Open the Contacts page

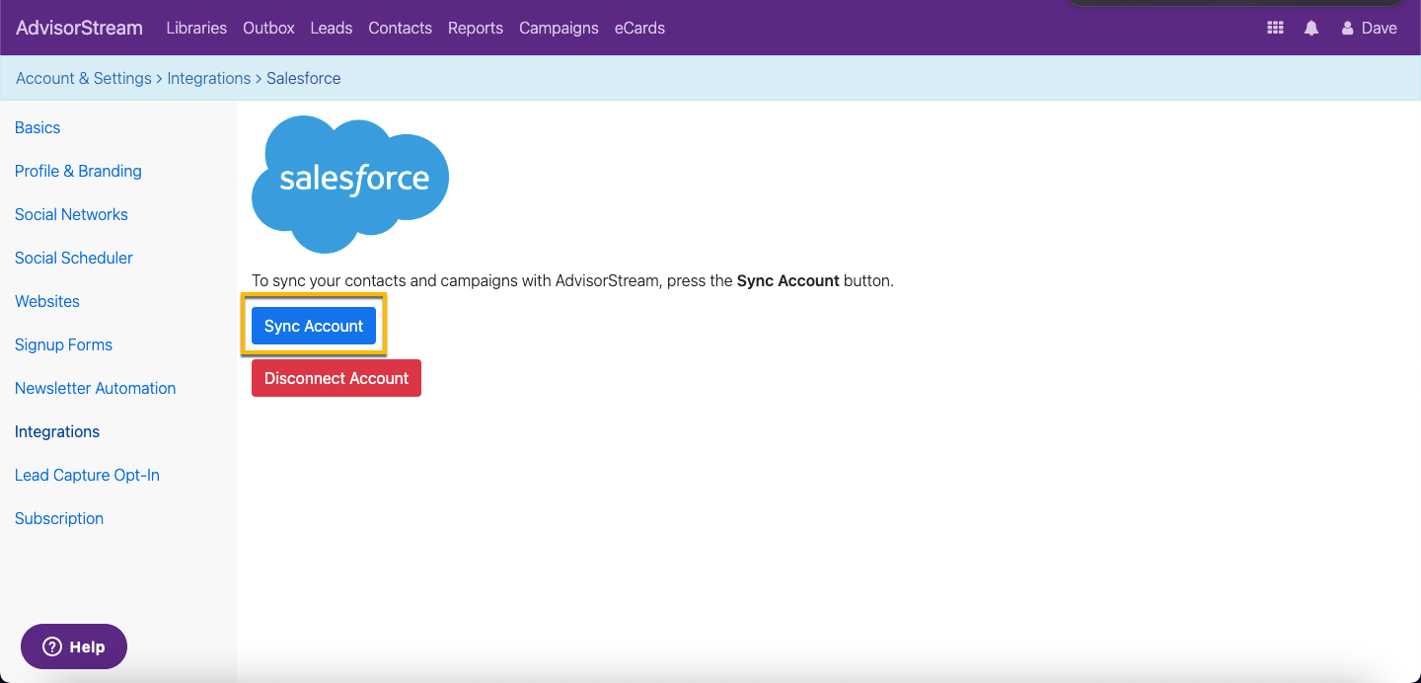pyautogui.click(x=400, y=28)
